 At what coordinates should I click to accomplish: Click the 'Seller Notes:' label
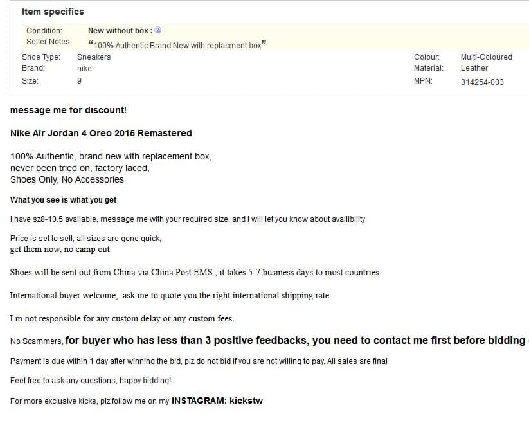[49, 42]
